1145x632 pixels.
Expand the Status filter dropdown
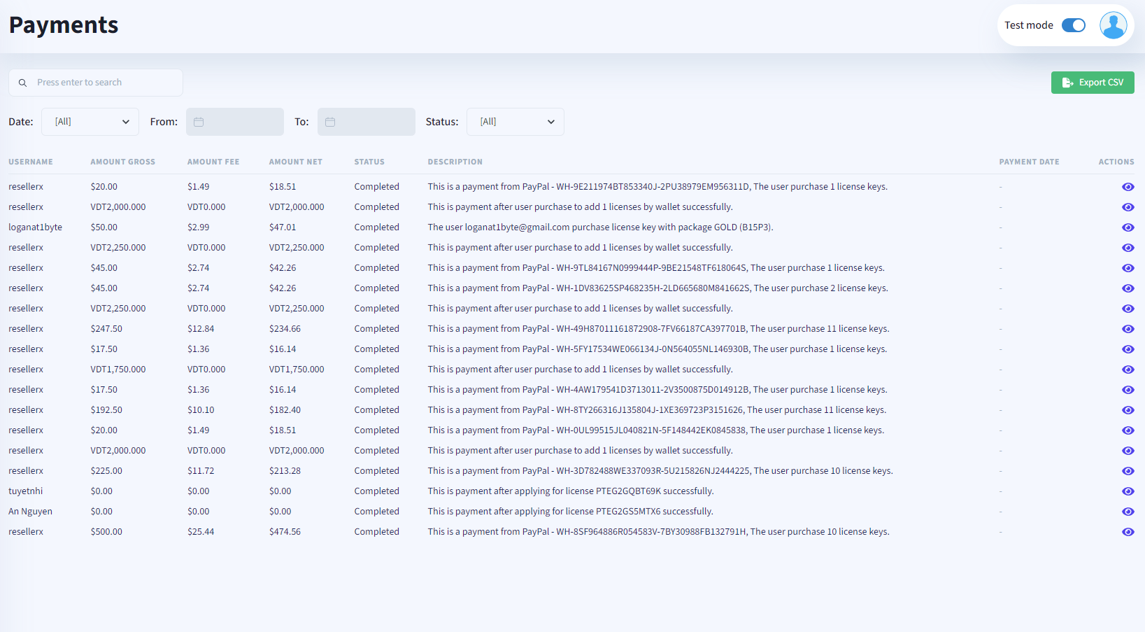(x=515, y=122)
